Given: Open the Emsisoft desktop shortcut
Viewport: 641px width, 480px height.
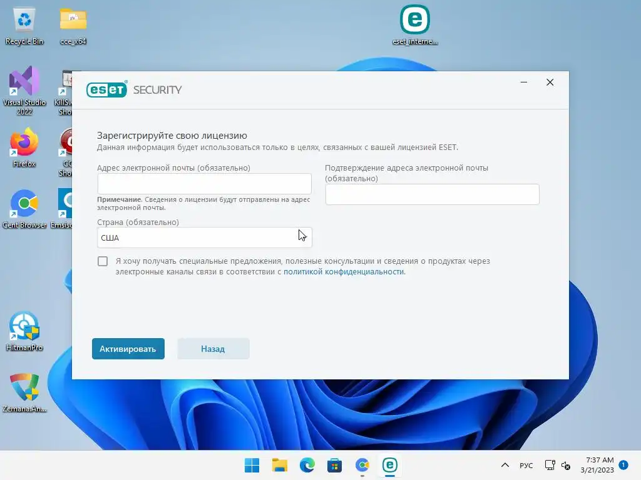Looking at the screenshot, I should point(62,209).
